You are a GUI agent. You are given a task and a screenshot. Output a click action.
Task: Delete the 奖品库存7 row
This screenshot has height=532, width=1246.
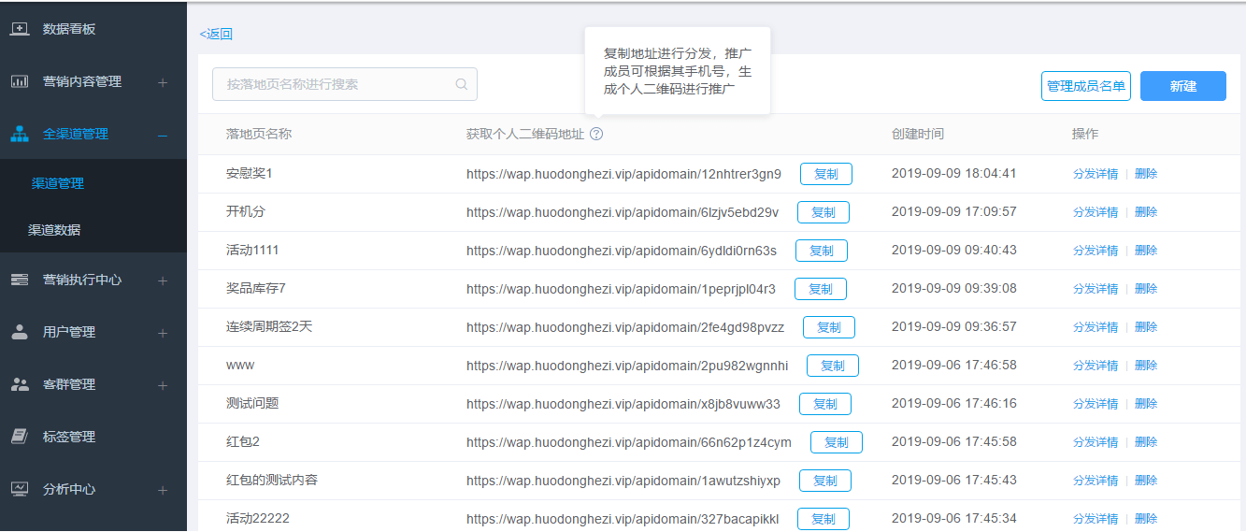[x=1146, y=289]
